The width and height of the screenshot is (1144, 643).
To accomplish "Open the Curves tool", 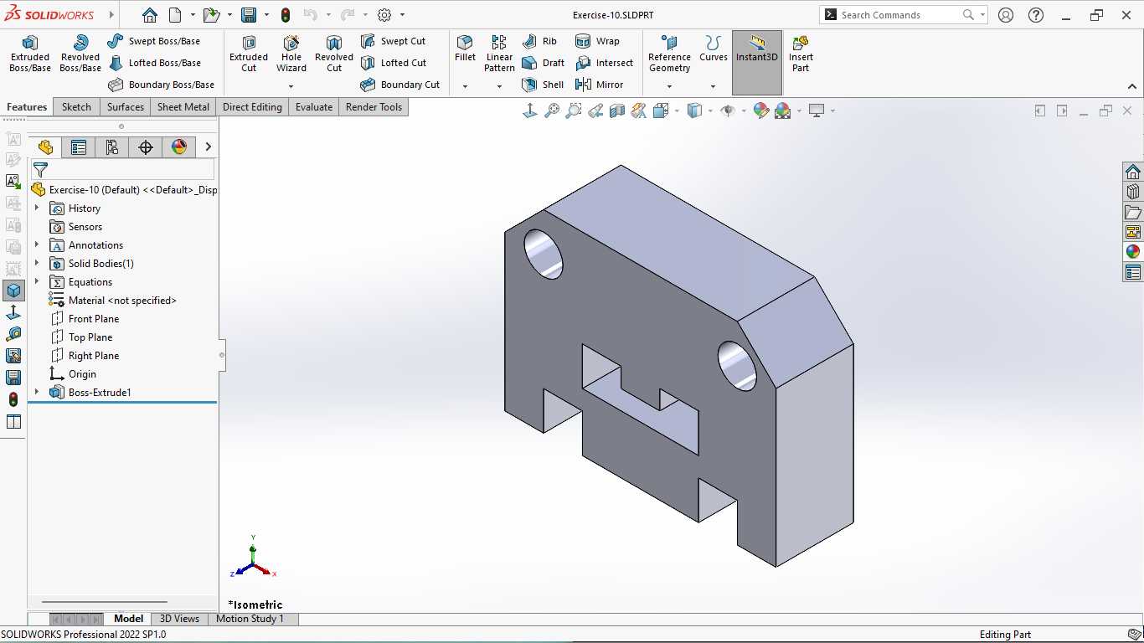I will tap(714, 48).
